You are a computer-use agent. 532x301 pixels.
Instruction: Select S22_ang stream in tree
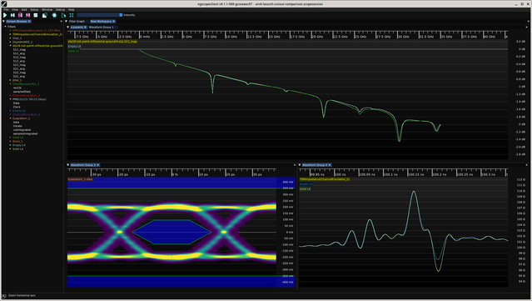point(19,77)
